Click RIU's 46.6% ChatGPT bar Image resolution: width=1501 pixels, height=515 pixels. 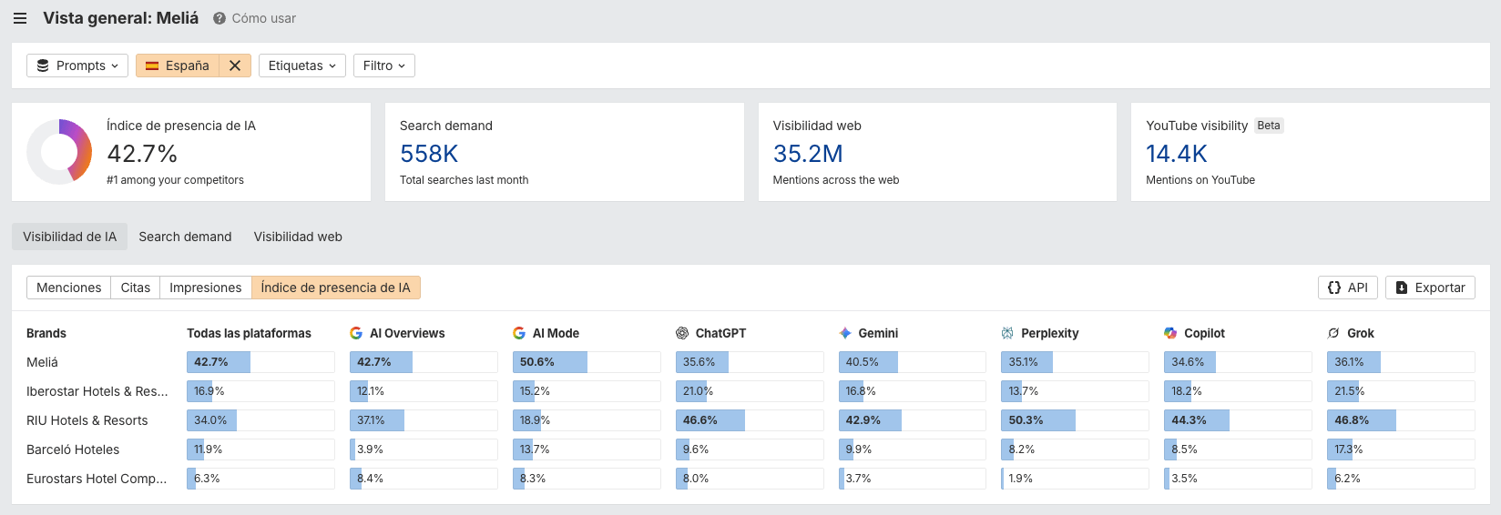750,420
